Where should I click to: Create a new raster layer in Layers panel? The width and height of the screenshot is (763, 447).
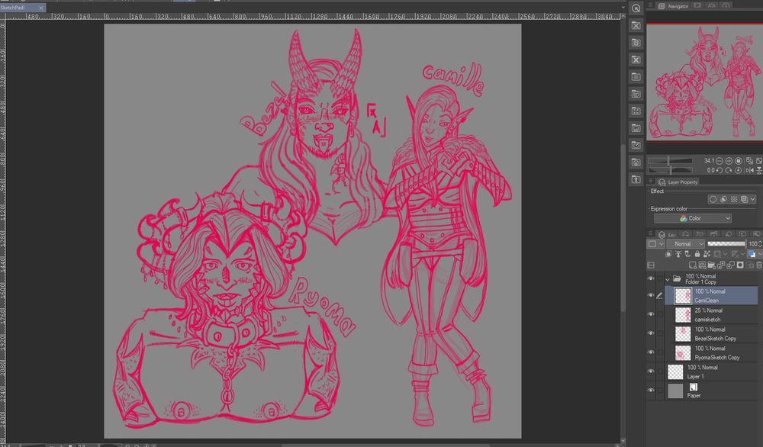click(693, 265)
